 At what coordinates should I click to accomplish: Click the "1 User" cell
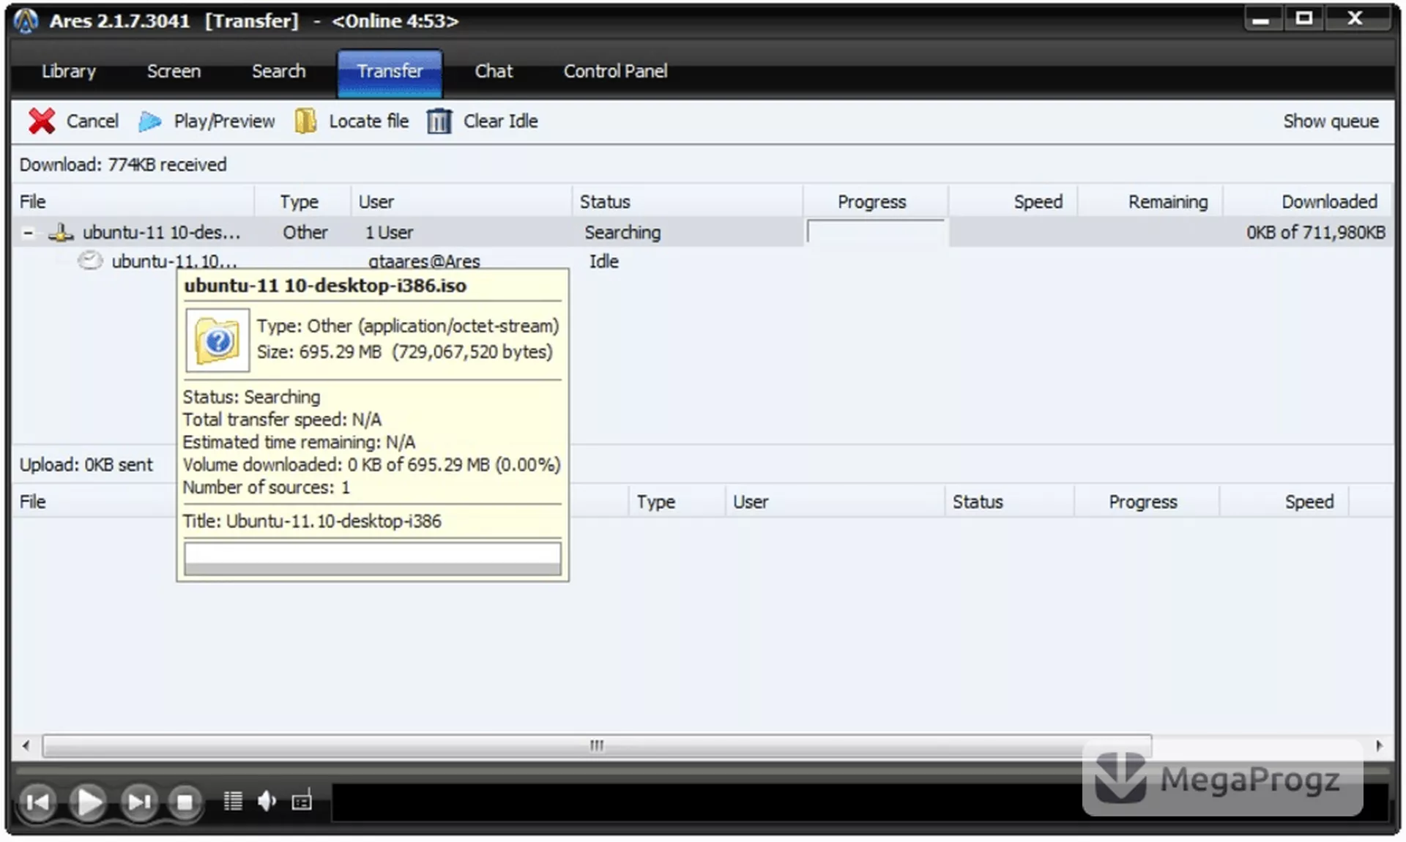click(390, 232)
